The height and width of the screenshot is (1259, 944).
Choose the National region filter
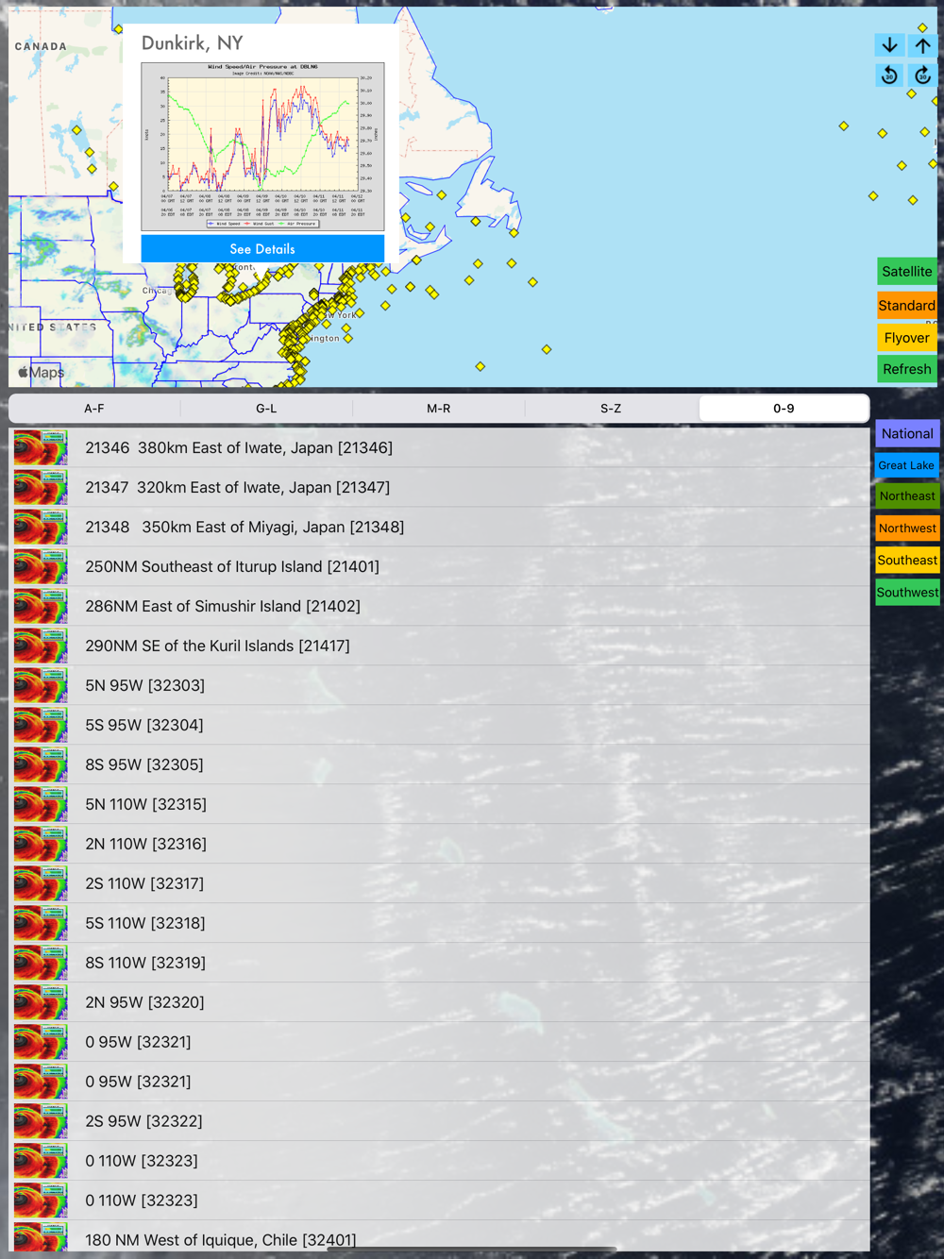coord(907,433)
